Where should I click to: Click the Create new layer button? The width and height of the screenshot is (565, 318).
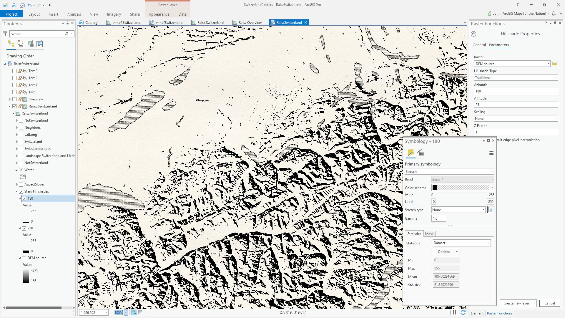[516, 303]
